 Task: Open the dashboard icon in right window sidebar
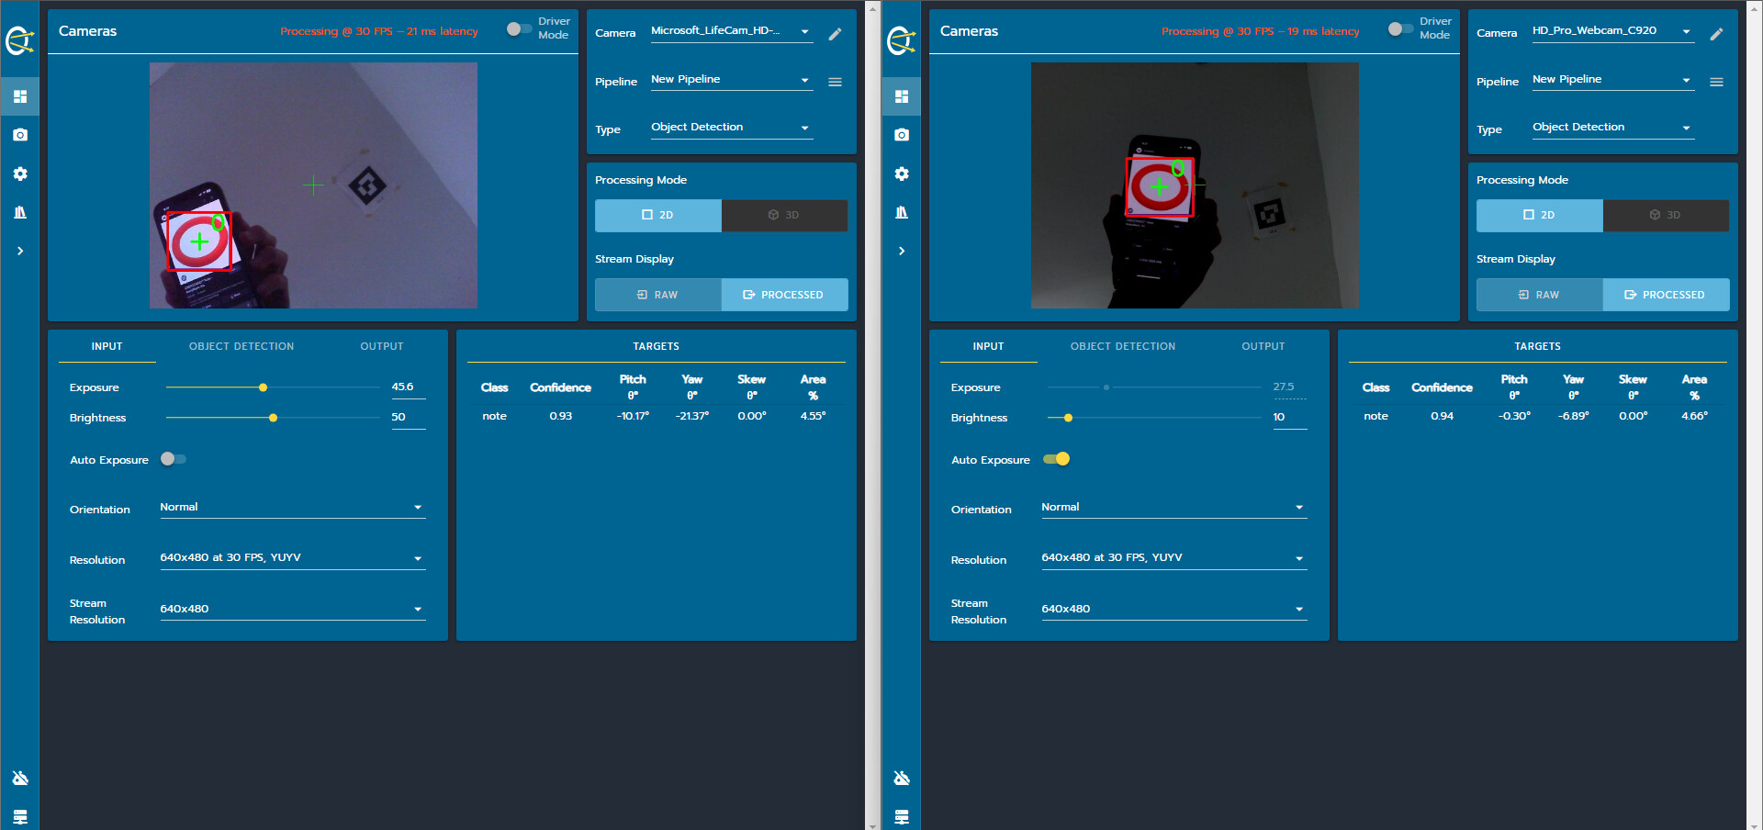(902, 96)
